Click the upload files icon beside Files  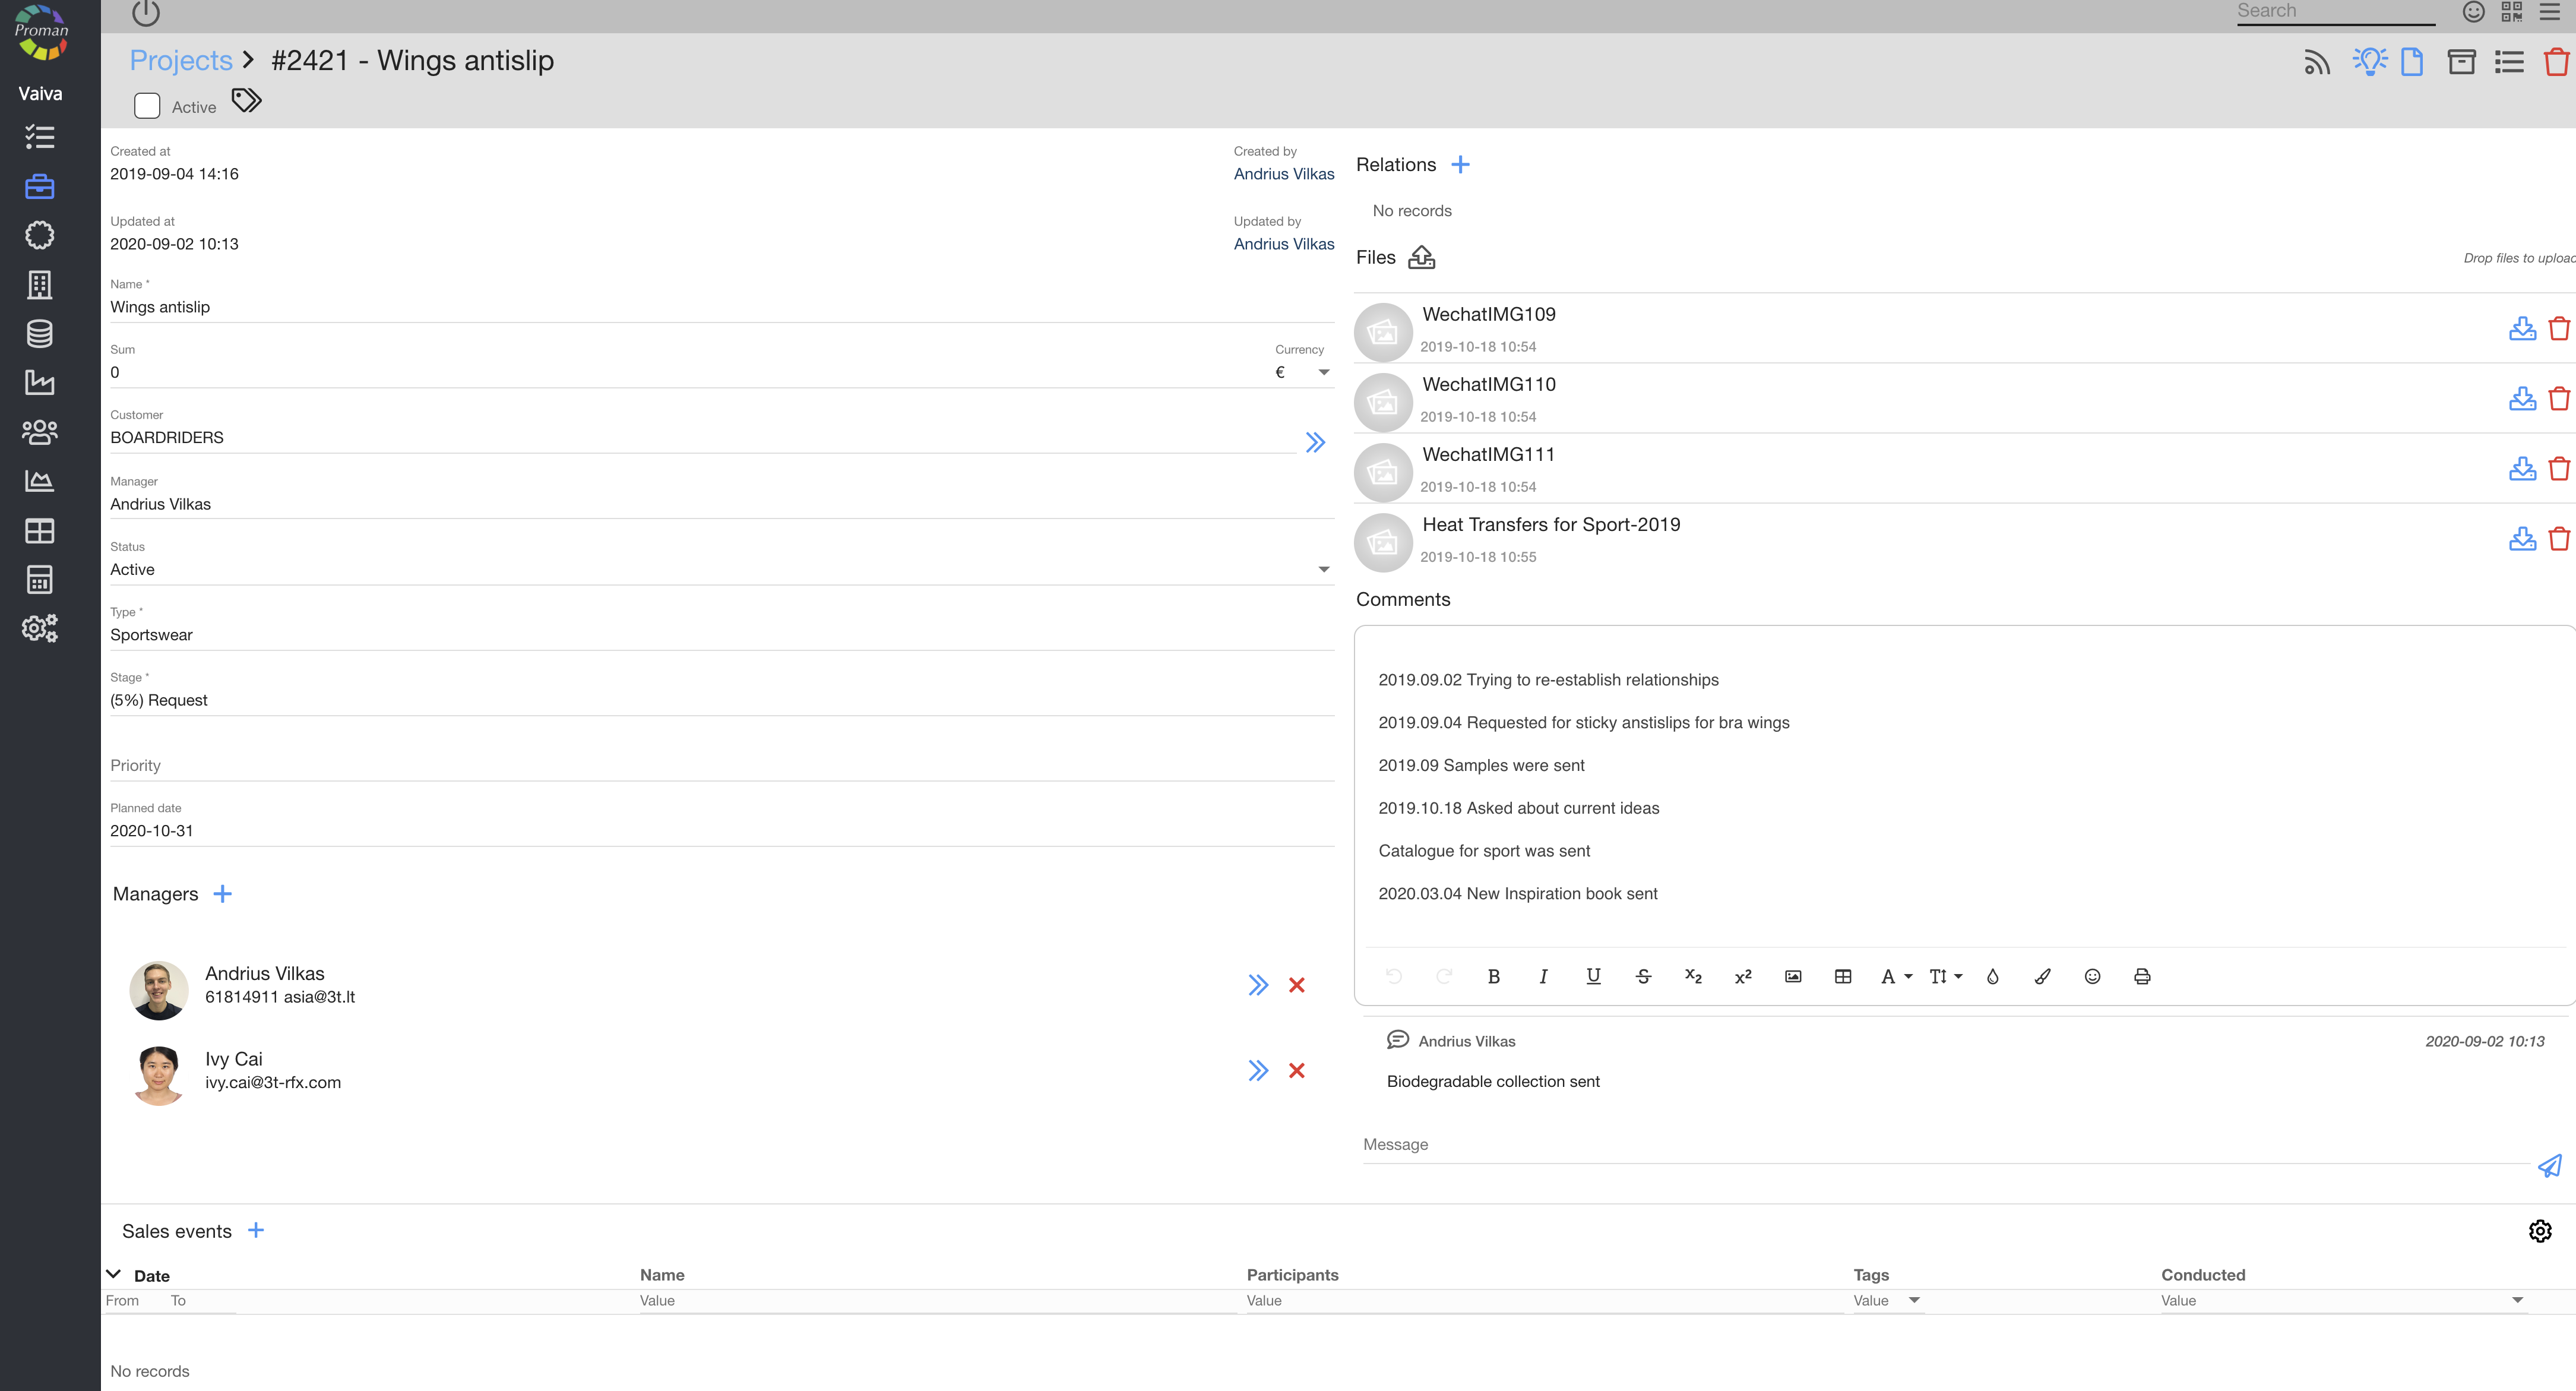click(1421, 258)
